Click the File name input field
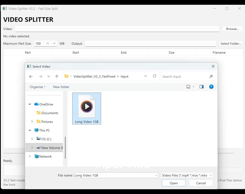This screenshot has height=194, width=245. click(x=115, y=175)
